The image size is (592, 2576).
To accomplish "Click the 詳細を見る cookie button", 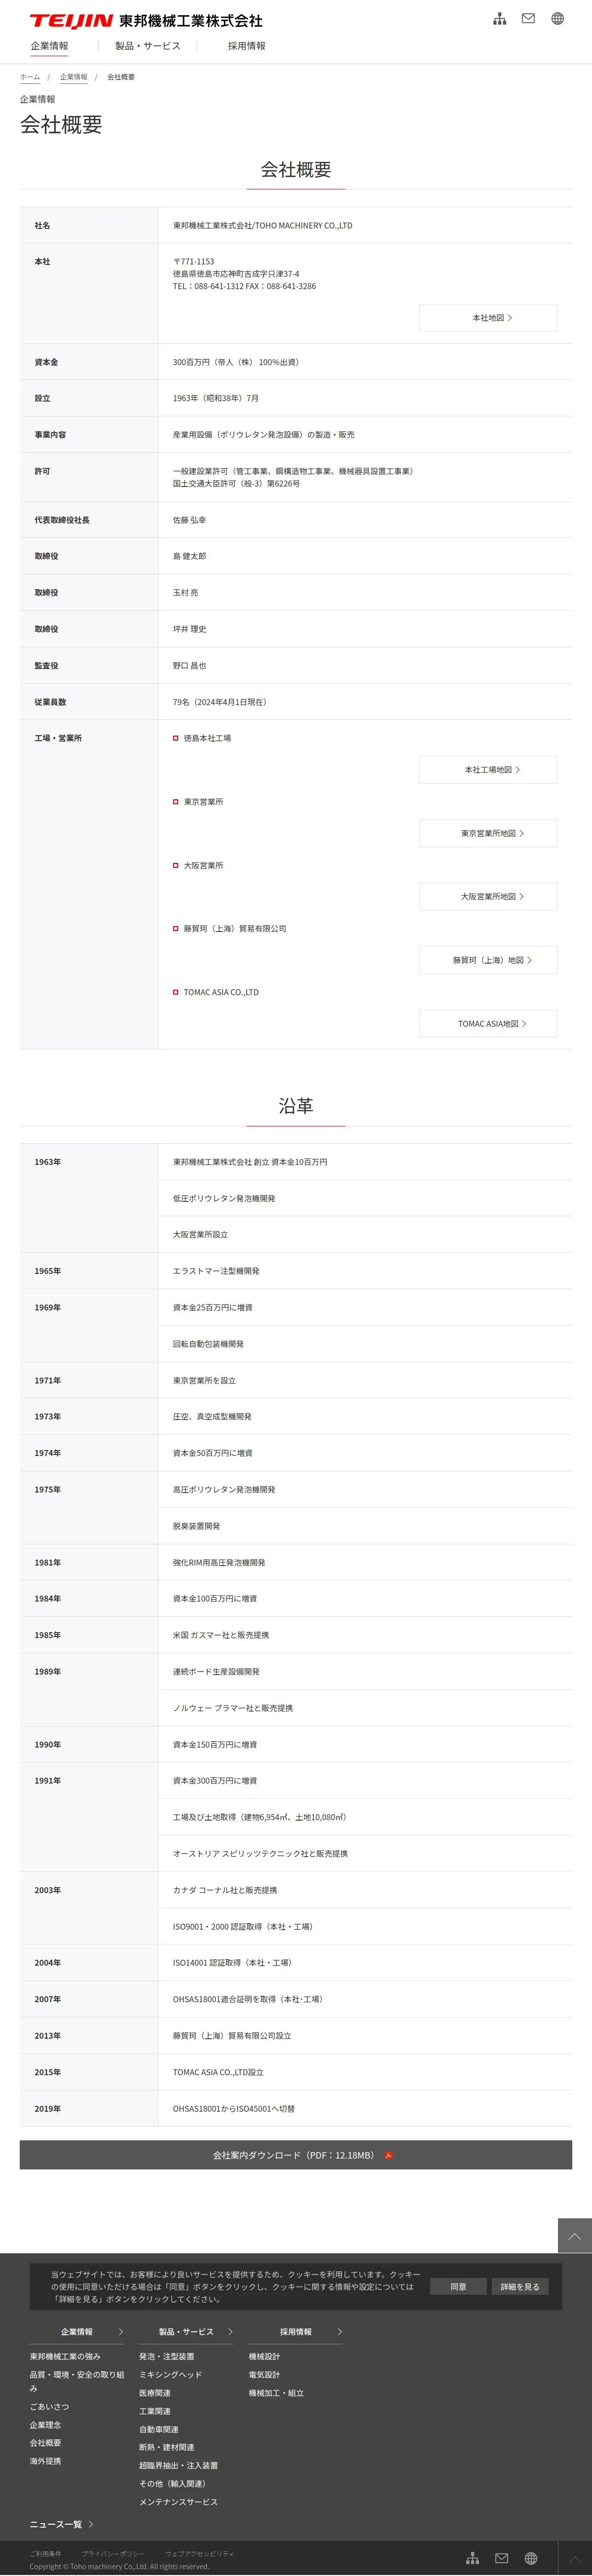I will coord(519,2287).
